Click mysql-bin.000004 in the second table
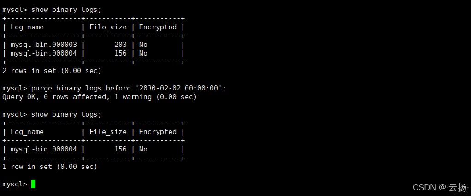The height and width of the screenshot is (196, 471). point(43,149)
